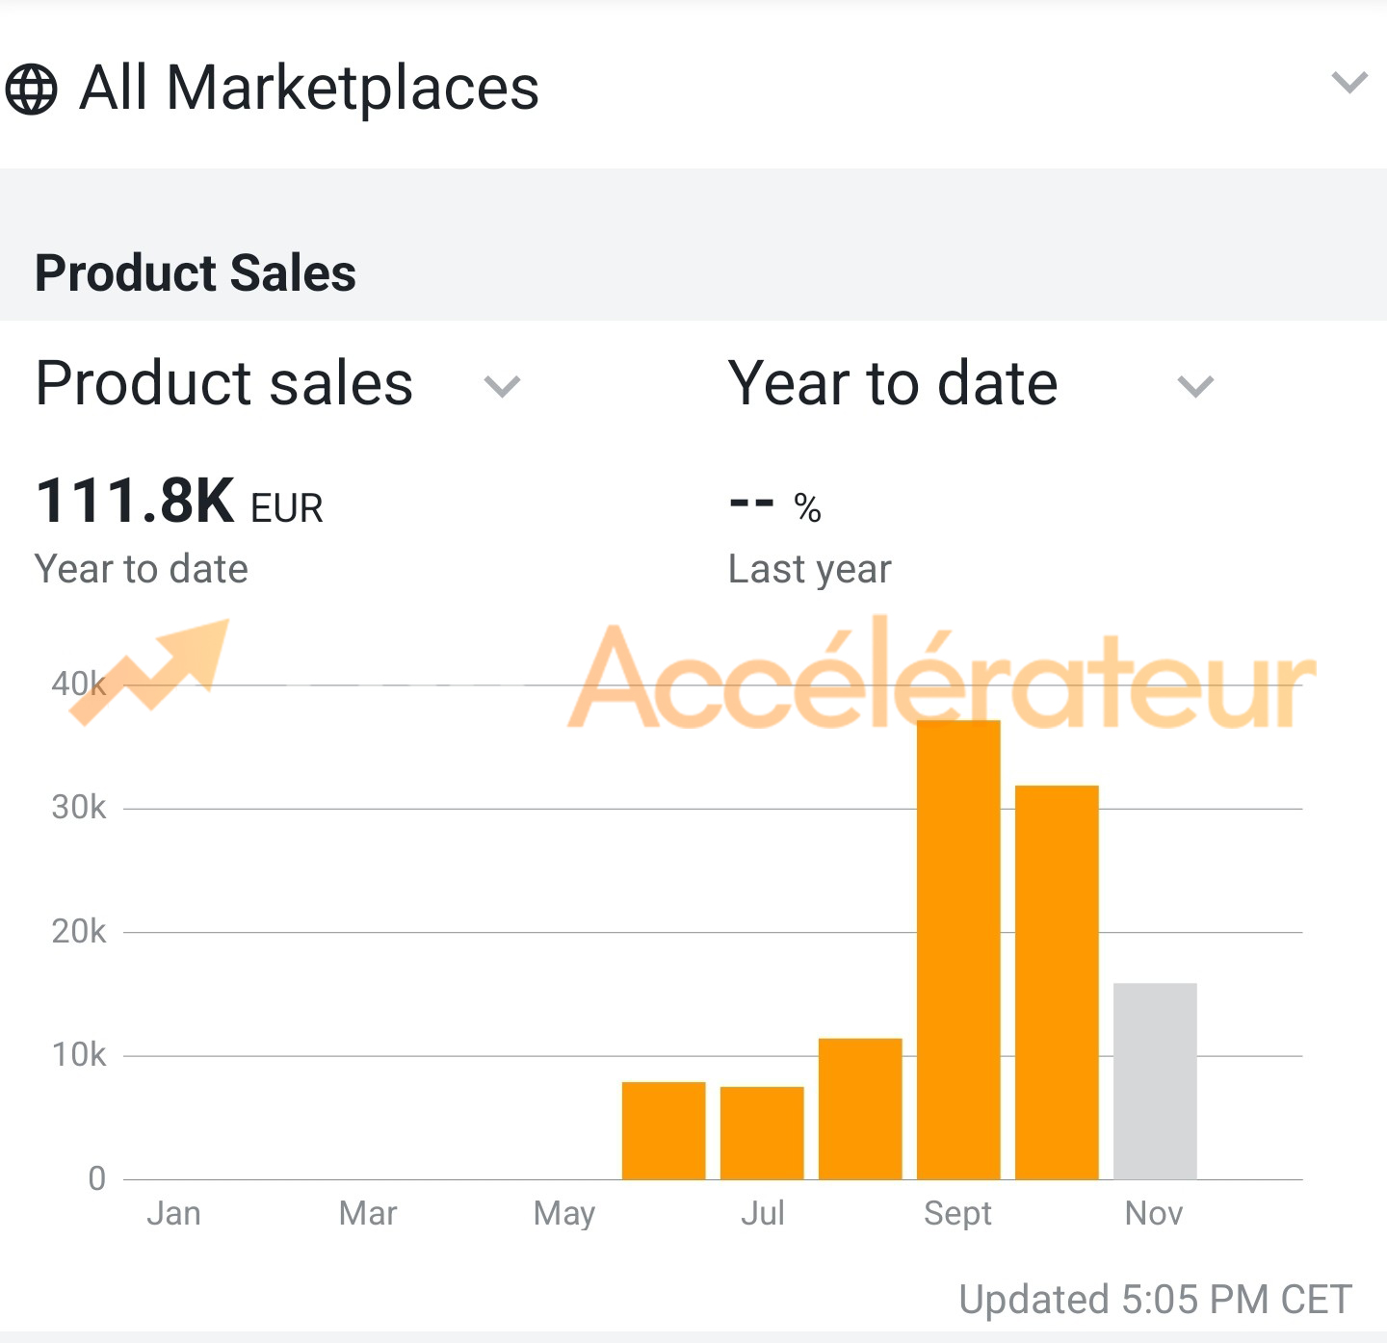Click the orange October bar
1387x1343 pixels.
[x=1057, y=982]
